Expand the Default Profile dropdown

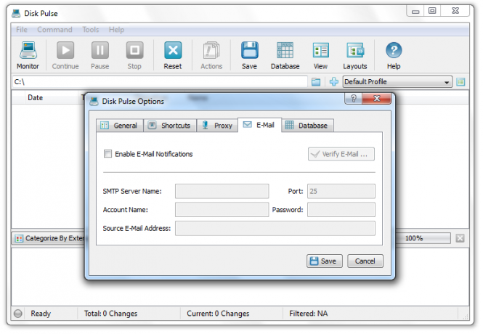397,82
